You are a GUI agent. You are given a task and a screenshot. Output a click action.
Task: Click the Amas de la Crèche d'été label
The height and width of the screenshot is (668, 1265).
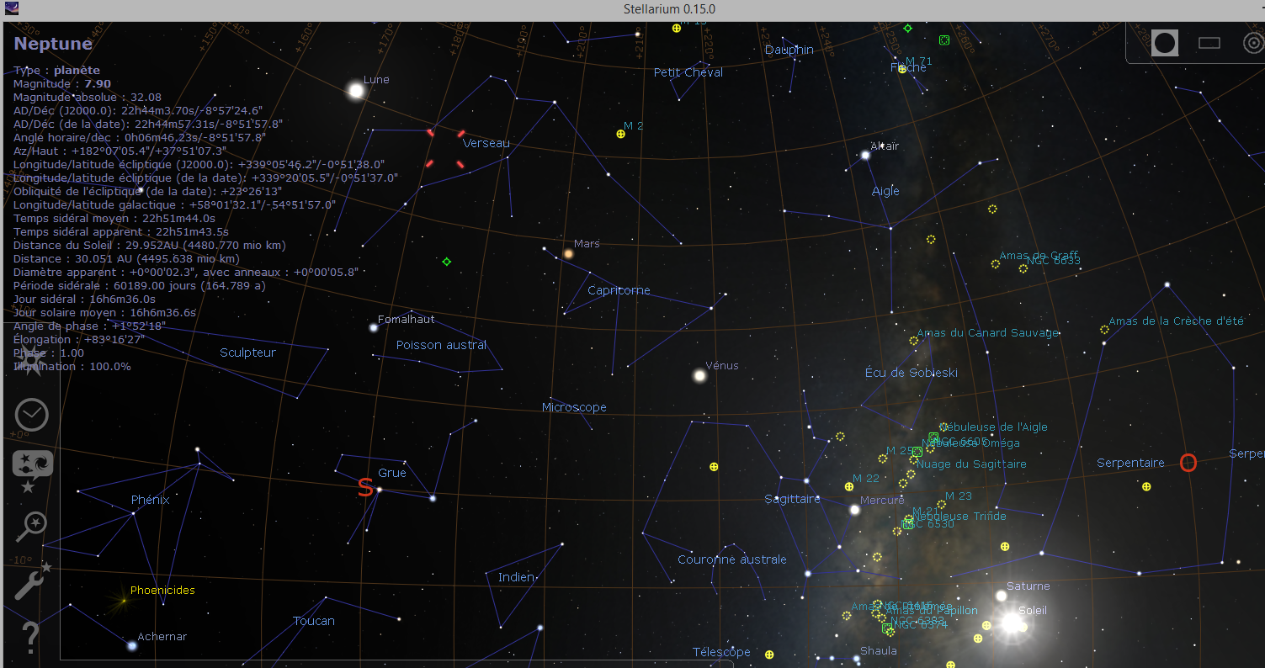pos(1176,321)
